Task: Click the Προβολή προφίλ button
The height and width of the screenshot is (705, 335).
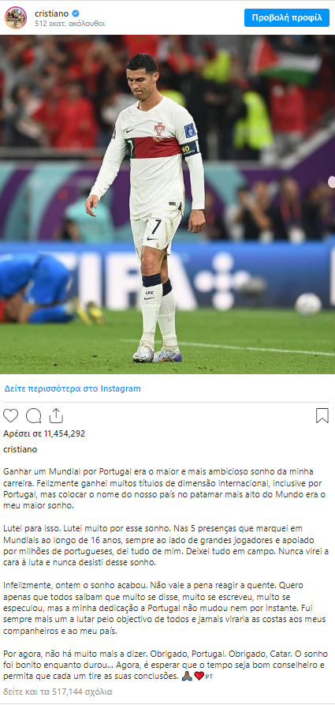Action: point(286,18)
